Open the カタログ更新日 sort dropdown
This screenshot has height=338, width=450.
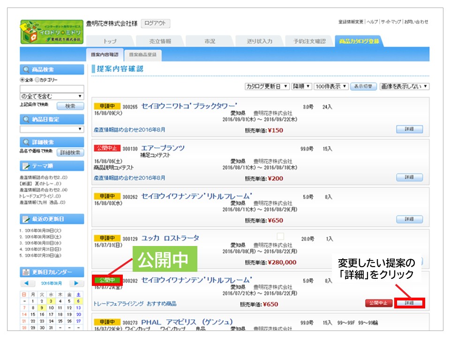267,86
